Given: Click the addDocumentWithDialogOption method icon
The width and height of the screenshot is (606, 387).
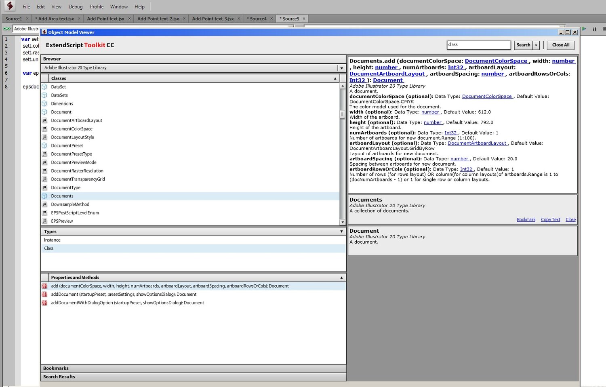Looking at the screenshot, I should click(x=44, y=303).
